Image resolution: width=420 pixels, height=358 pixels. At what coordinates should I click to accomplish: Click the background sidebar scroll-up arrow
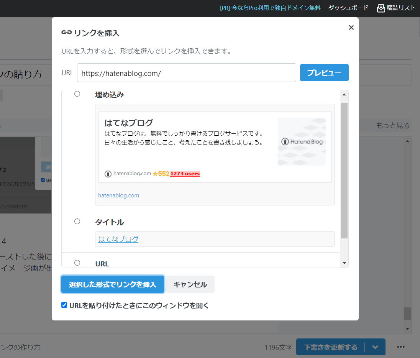click(407, 141)
